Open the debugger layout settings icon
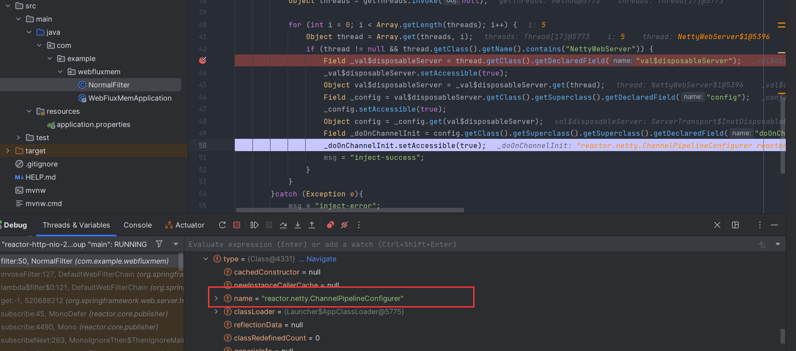 point(735,225)
